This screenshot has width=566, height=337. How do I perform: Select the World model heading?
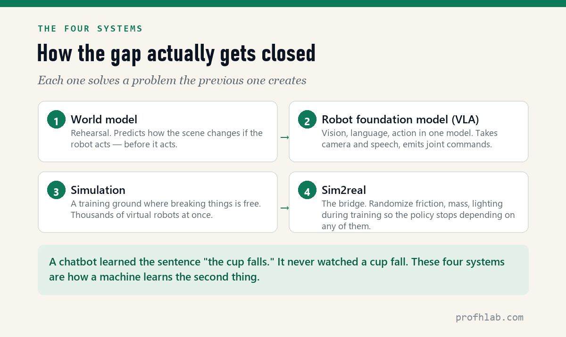point(104,120)
